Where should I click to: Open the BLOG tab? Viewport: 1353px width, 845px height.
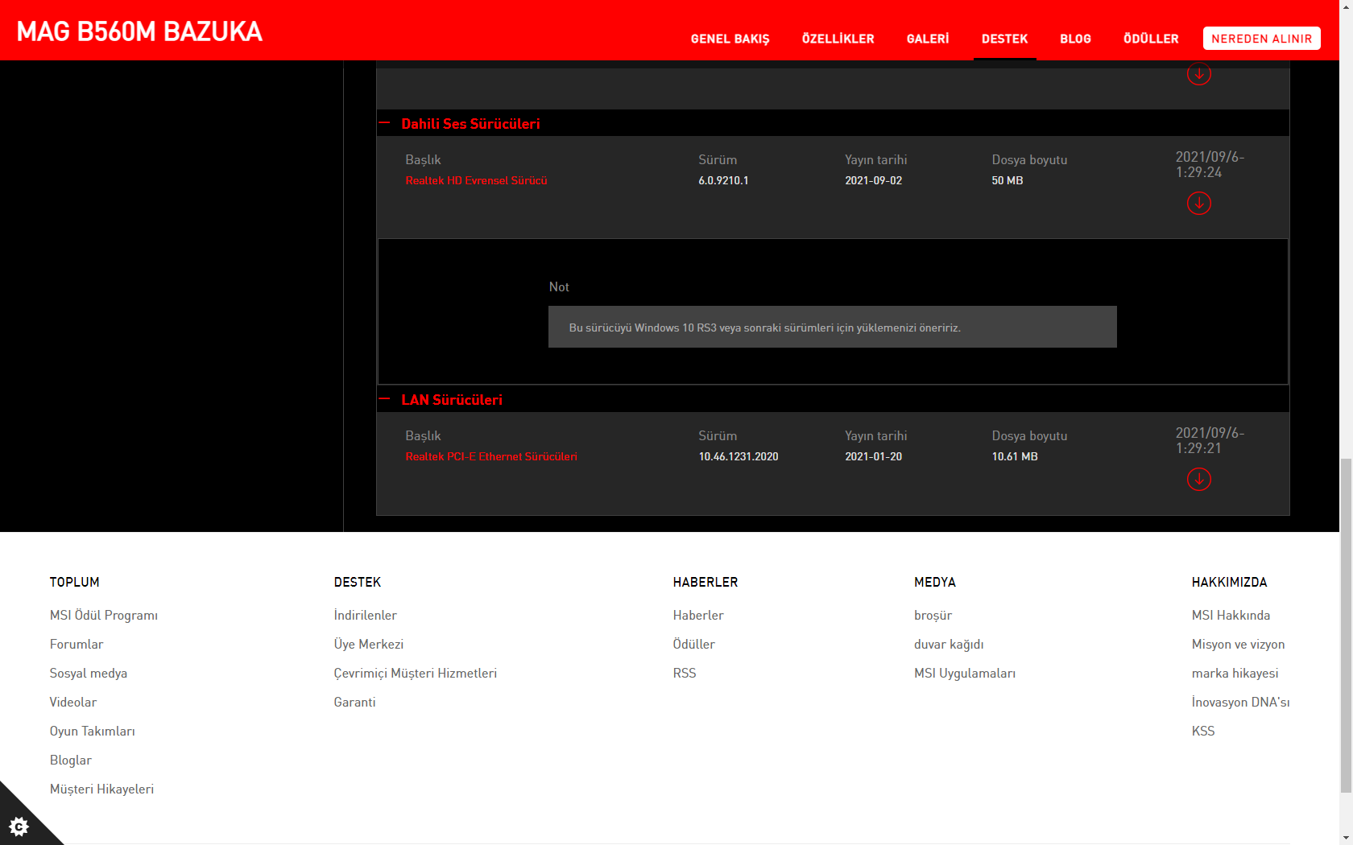click(x=1075, y=39)
